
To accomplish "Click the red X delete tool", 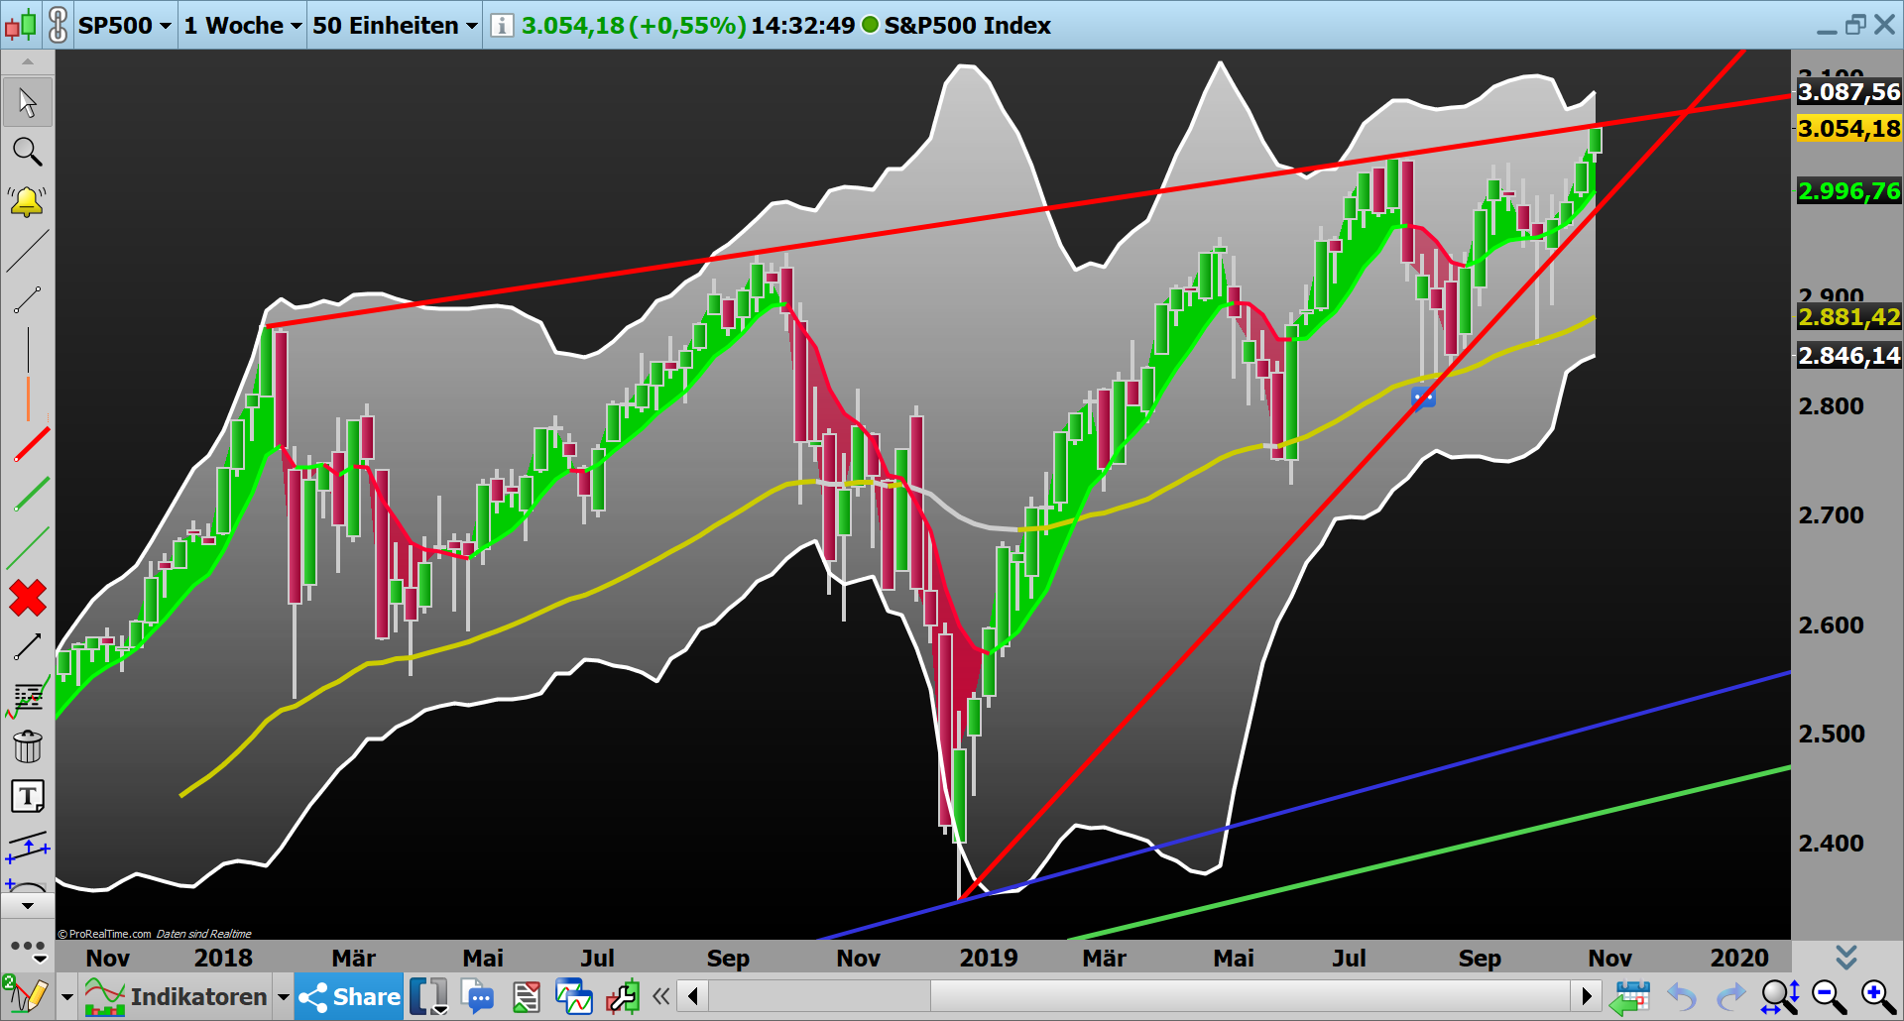I will tap(28, 599).
